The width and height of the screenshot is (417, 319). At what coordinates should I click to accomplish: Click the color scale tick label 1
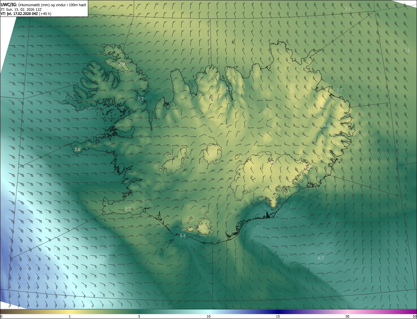point(70,316)
